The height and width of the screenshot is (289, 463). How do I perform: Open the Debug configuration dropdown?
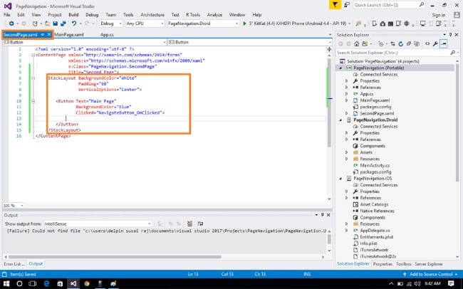pyautogui.click(x=112, y=23)
